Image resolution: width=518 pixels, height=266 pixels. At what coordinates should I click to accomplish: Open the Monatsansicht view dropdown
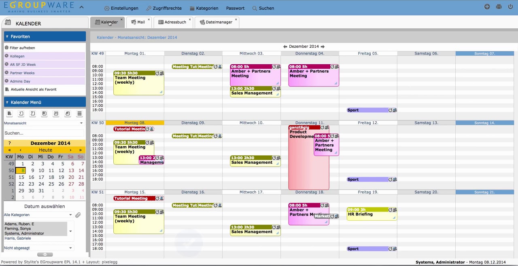click(x=44, y=123)
